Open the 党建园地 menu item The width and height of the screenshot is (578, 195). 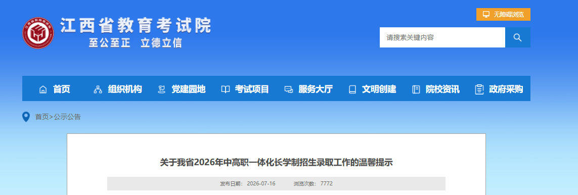(x=188, y=89)
